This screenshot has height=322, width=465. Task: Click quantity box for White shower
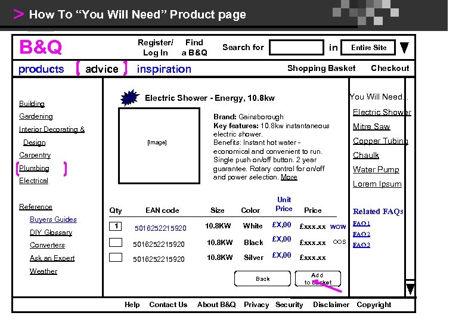point(116,226)
